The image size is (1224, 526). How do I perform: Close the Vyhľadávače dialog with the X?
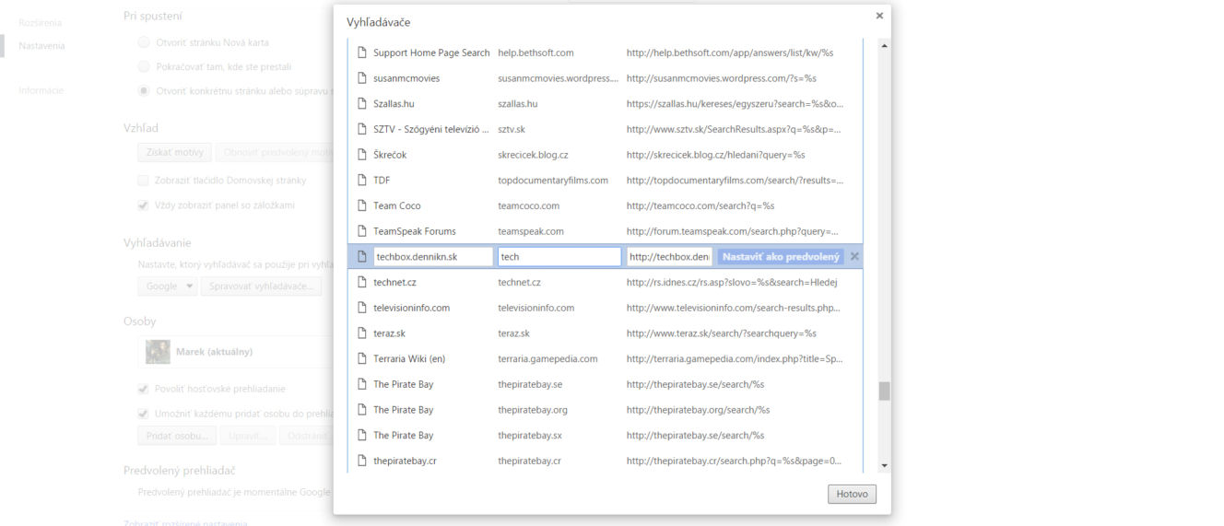[x=879, y=16]
